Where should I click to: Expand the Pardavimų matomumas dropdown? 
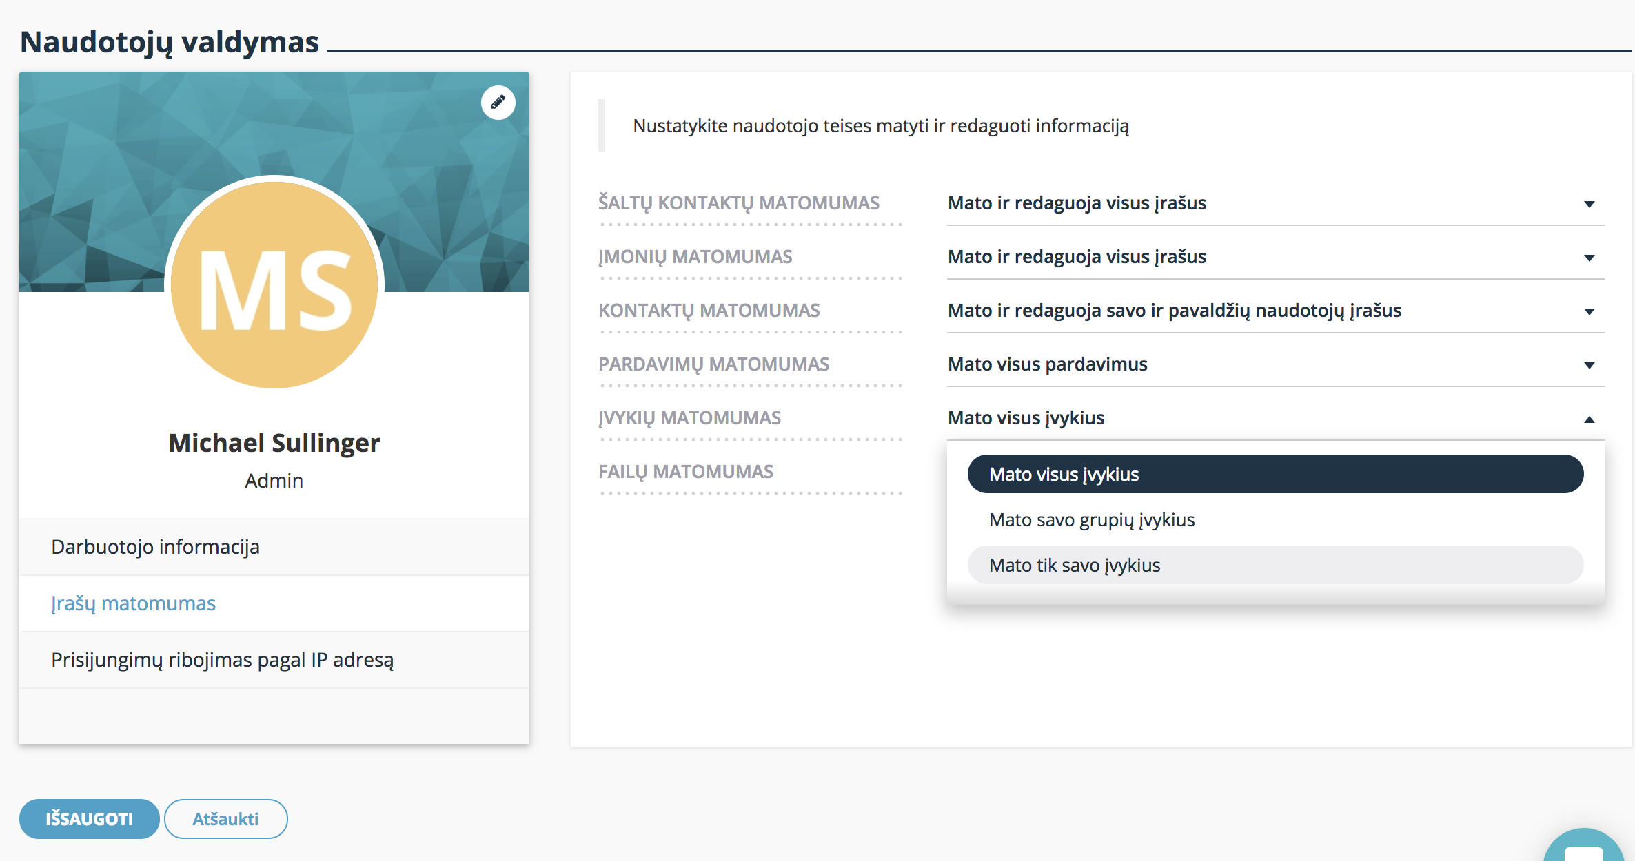[x=1275, y=364]
